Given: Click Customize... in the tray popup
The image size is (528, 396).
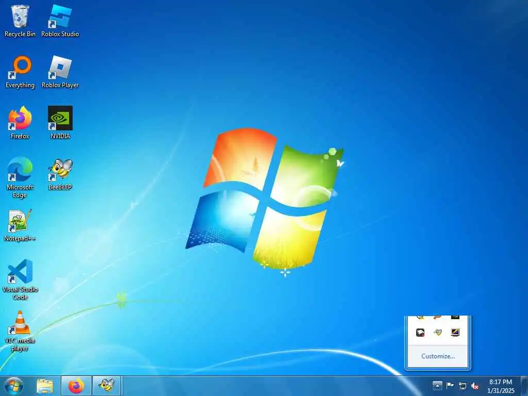Looking at the screenshot, I should click(438, 356).
